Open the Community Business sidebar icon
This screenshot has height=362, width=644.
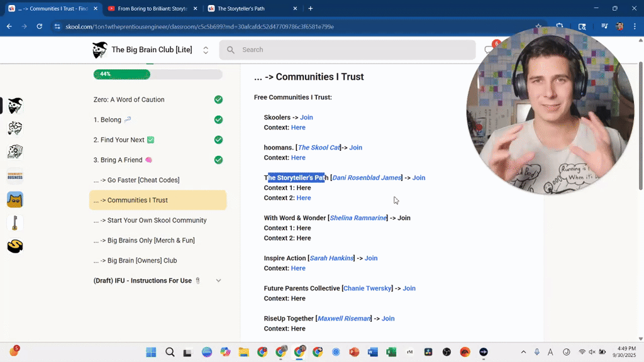tap(15, 176)
